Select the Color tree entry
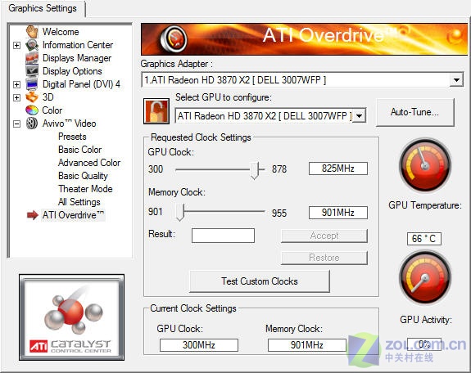The image size is (471, 373). click(x=52, y=110)
